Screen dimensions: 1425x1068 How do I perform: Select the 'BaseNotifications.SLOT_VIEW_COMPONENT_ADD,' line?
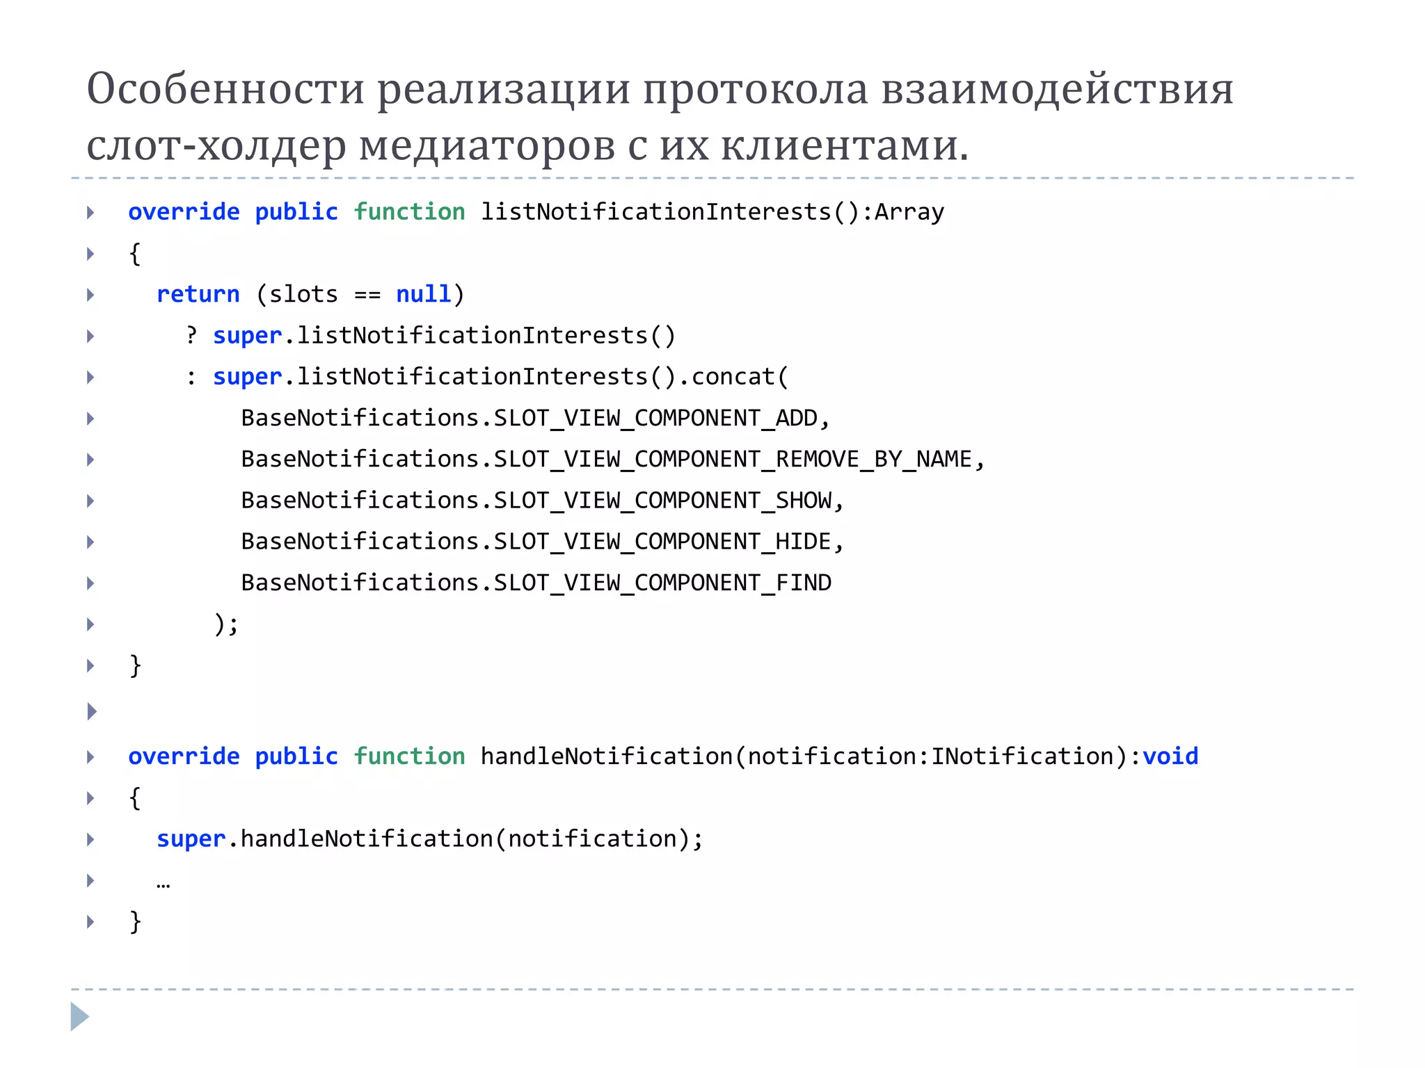tap(536, 418)
